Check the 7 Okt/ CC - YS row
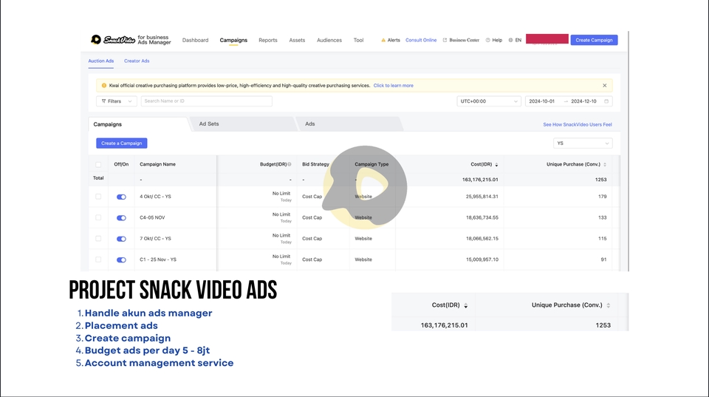 [x=98, y=239]
